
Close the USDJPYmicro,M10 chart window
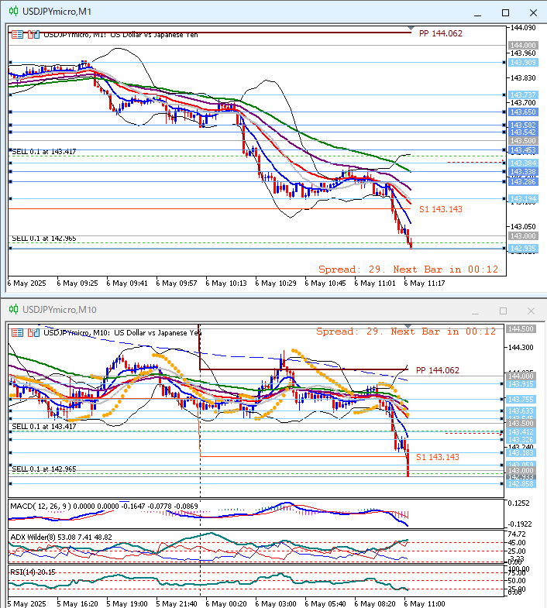pos(531,311)
